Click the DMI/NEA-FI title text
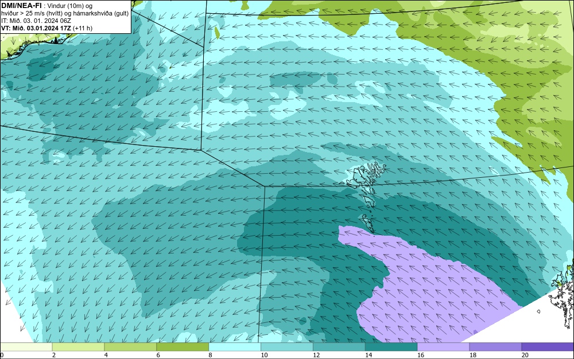This screenshot has width=574, height=359. (22, 6)
